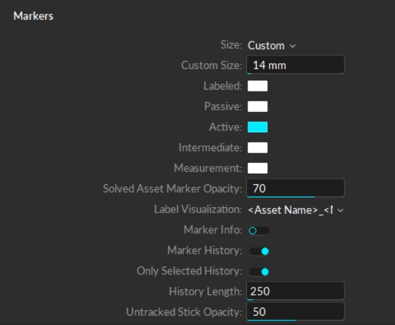Open the Passive marker color swatch
This screenshot has height=325, width=395.
[x=257, y=107]
